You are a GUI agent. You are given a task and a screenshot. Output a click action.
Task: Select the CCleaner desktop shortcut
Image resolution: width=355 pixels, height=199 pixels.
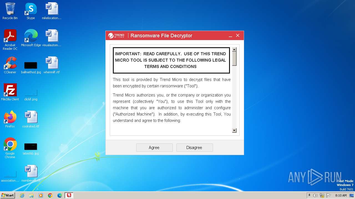pos(10,65)
